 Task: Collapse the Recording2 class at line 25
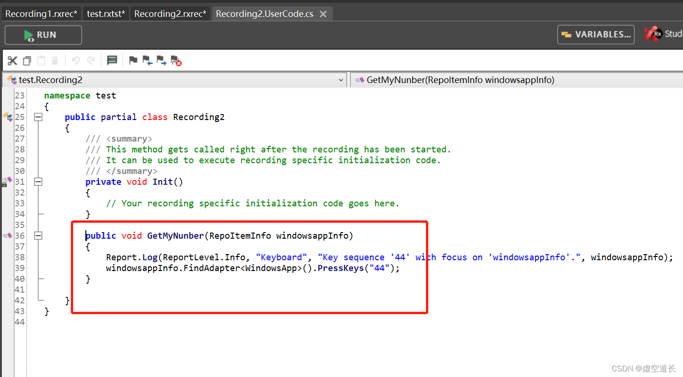38,117
